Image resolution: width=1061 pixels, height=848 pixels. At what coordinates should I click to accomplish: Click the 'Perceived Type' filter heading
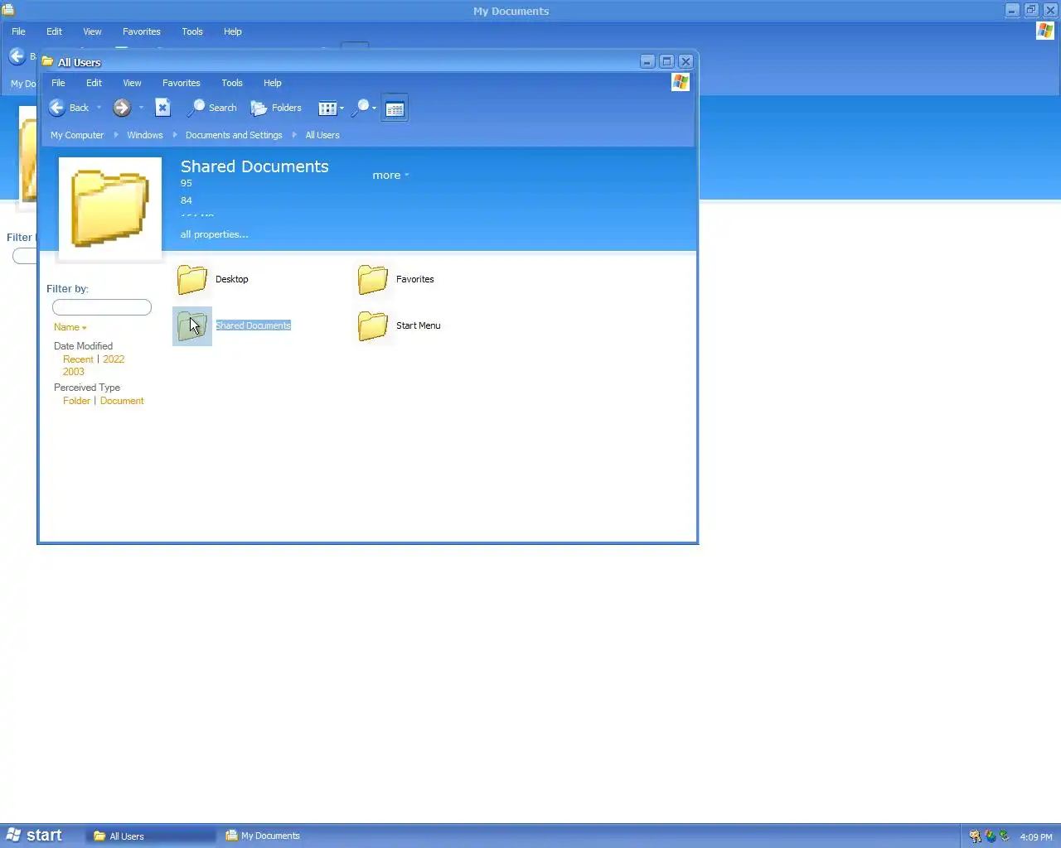point(87,388)
